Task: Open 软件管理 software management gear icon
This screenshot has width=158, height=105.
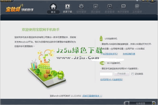Action: [x=81, y=7]
